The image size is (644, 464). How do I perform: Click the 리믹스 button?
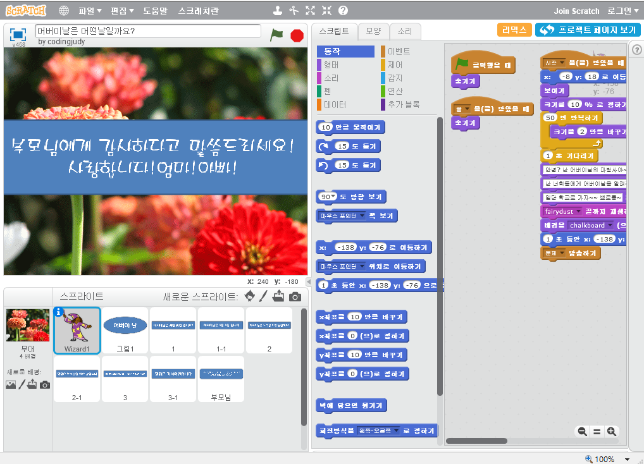pyautogui.click(x=514, y=30)
